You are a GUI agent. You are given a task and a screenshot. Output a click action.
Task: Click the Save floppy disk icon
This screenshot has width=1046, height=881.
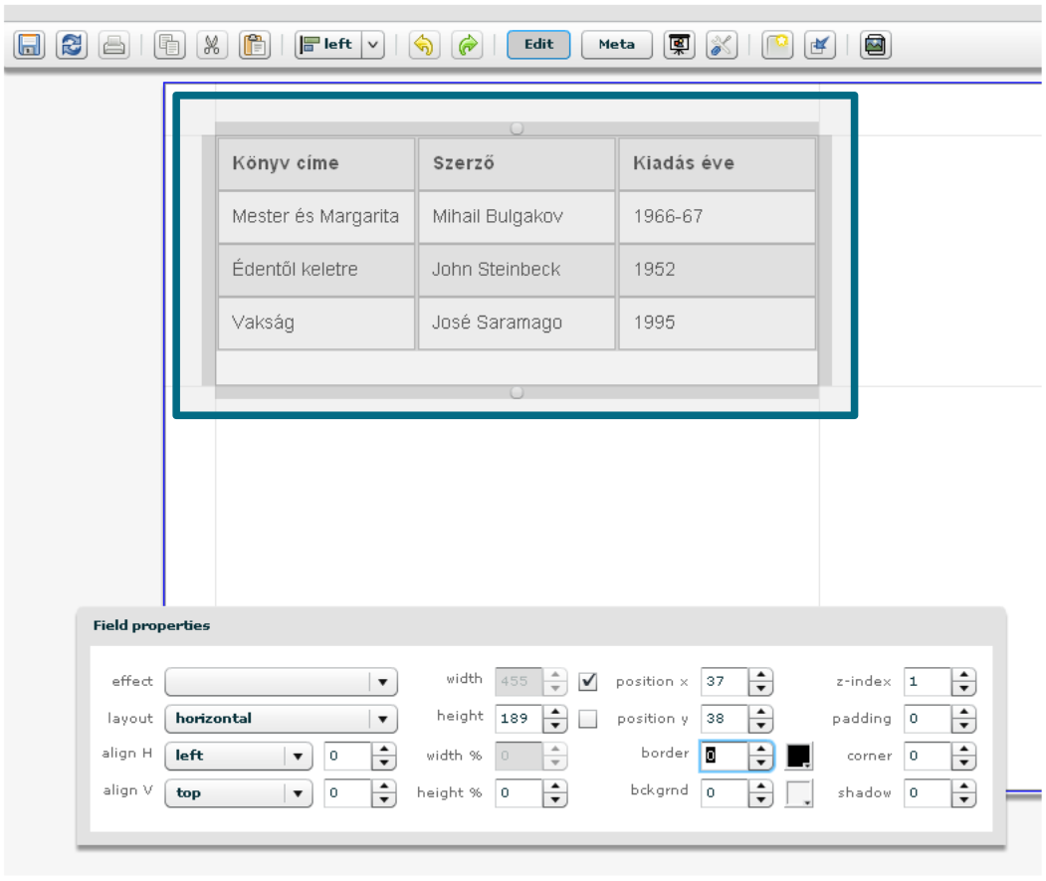tap(30, 45)
